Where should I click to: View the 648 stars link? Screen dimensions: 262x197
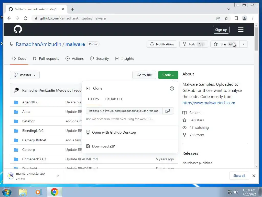click(197, 120)
